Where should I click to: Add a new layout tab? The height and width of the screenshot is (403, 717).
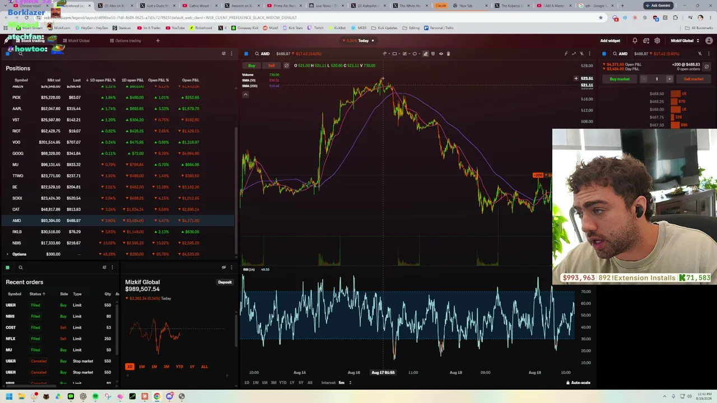[x=158, y=41]
